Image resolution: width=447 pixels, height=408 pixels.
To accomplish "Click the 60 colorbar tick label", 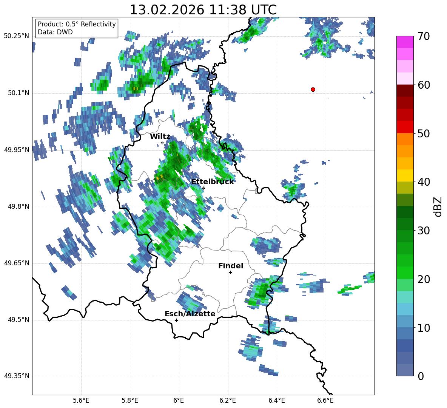I will point(423,85).
